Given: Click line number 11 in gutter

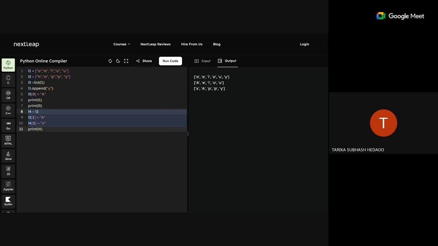Looking at the screenshot, I should coord(21,129).
